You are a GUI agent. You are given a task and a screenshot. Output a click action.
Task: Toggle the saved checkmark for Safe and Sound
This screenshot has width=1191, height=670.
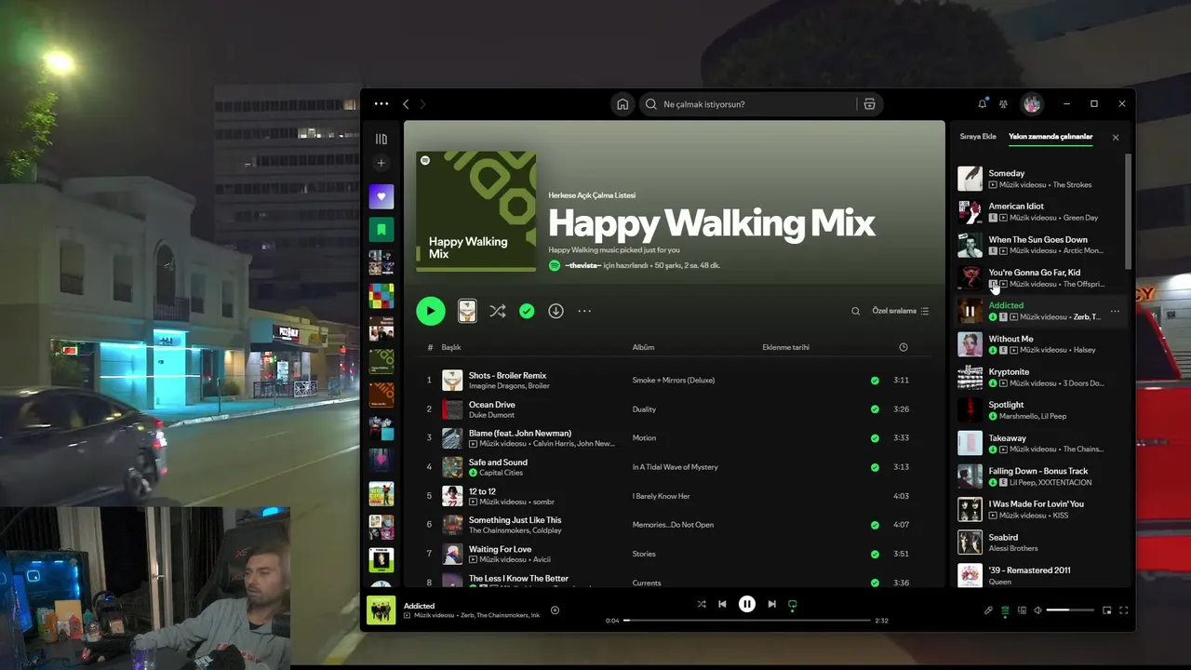pos(875,466)
